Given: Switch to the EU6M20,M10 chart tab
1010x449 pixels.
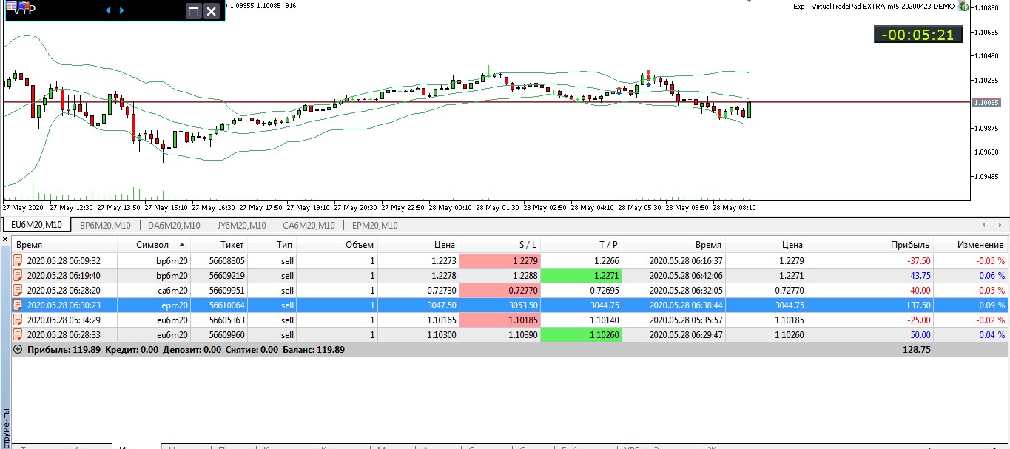Looking at the screenshot, I should pos(37,226).
